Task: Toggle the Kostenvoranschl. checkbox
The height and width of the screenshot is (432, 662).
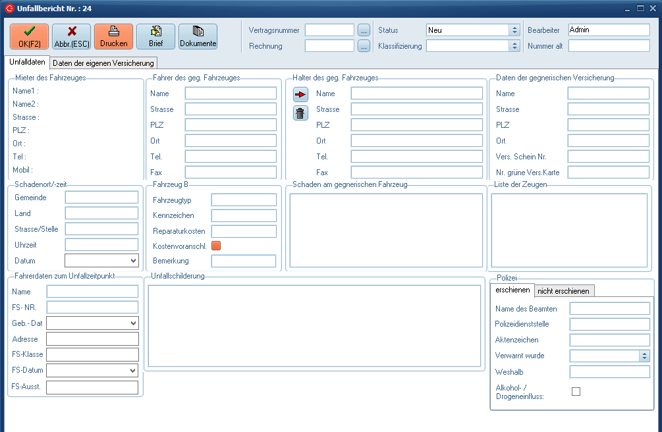Action: (x=216, y=246)
